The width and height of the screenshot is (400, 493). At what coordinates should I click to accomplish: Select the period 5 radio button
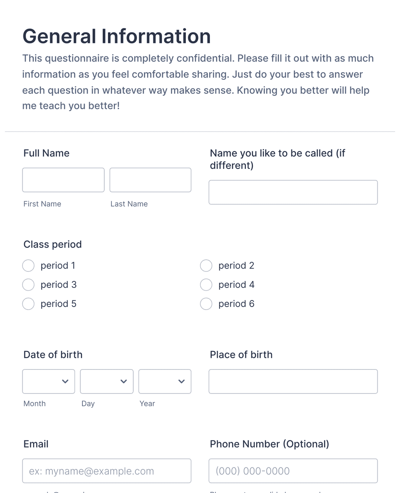tap(28, 304)
